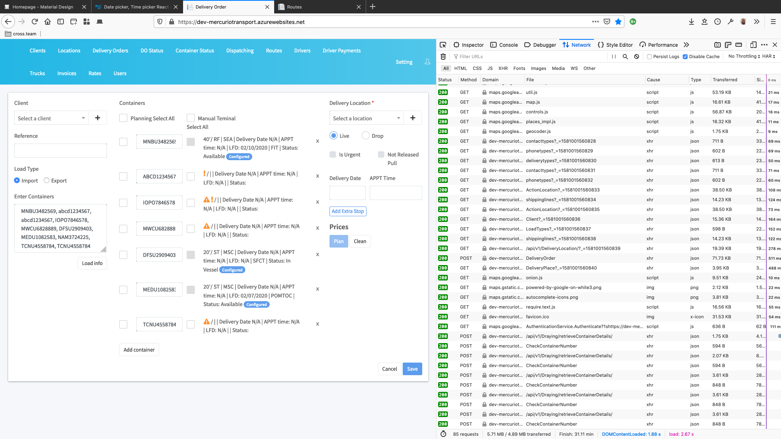Click the Load info button
Screen dimensions: 781x439
pos(92,263)
